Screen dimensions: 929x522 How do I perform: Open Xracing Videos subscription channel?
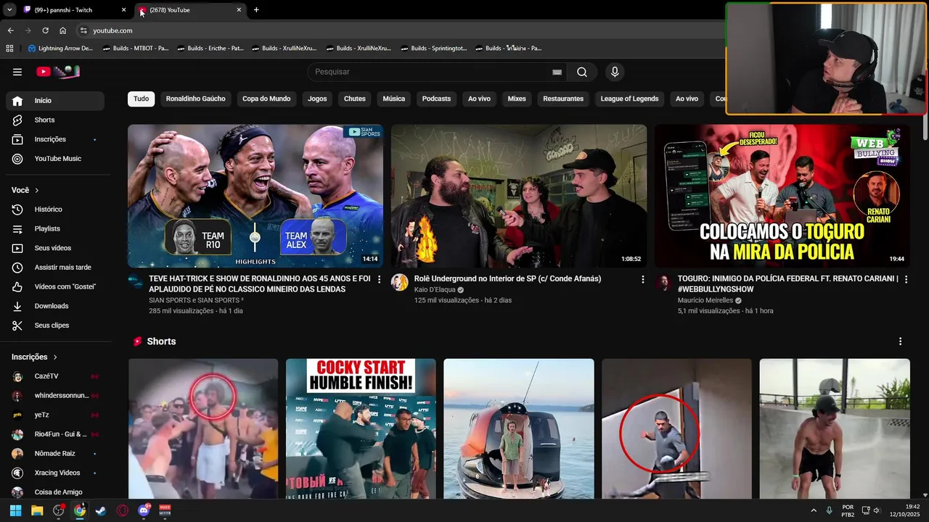click(x=55, y=473)
